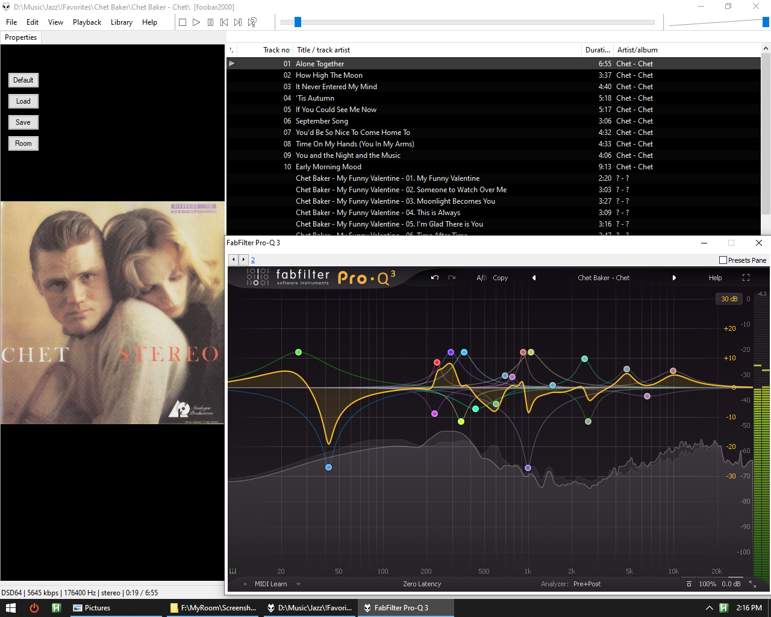This screenshot has width=771, height=617.
Task: Click the playlist vertical scrollbar
Action: (766, 133)
